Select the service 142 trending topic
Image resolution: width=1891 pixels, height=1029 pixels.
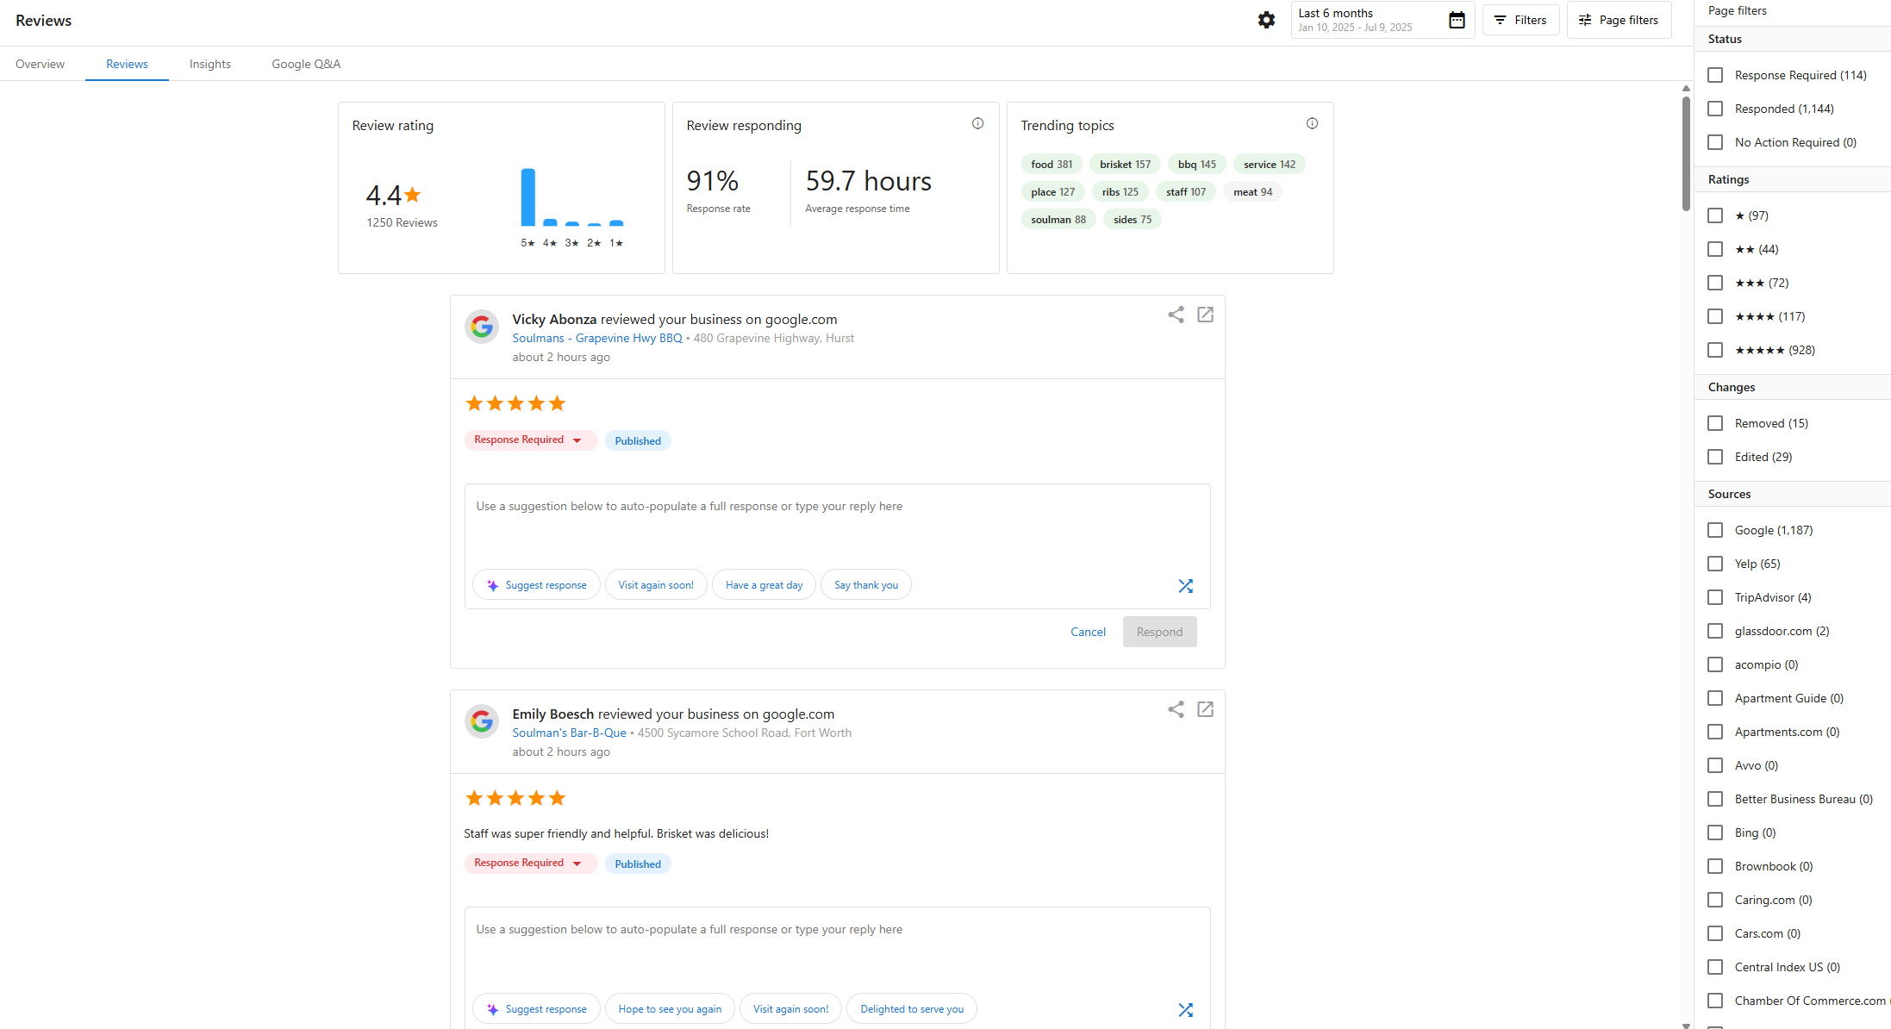1269,165
